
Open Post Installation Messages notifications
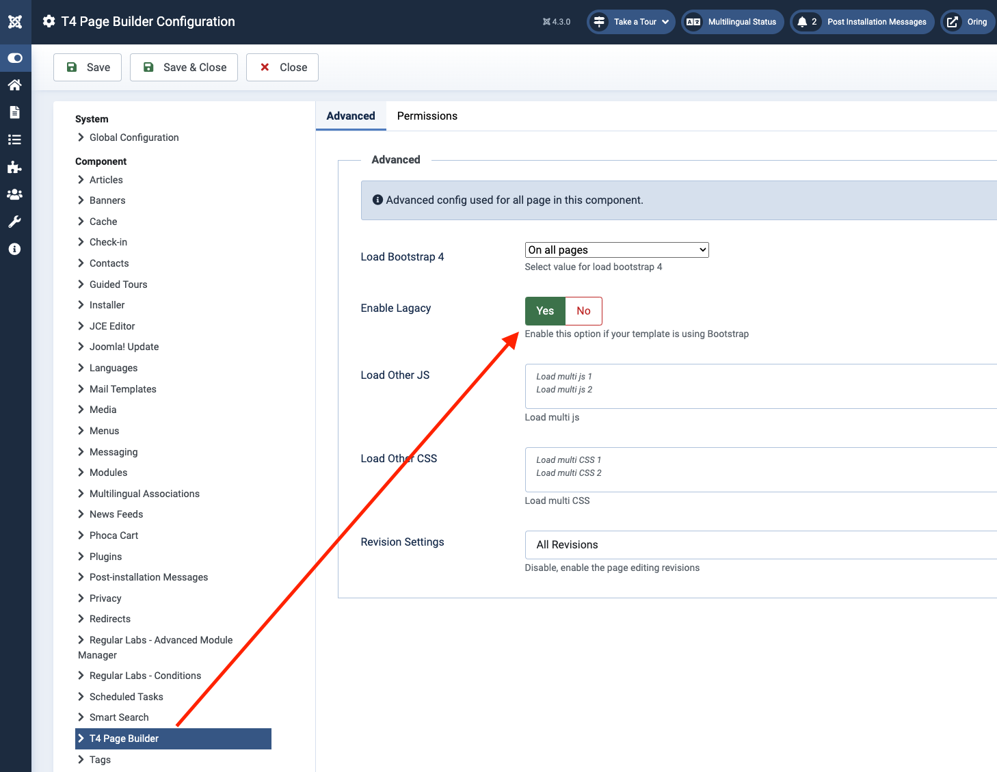pos(862,22)
